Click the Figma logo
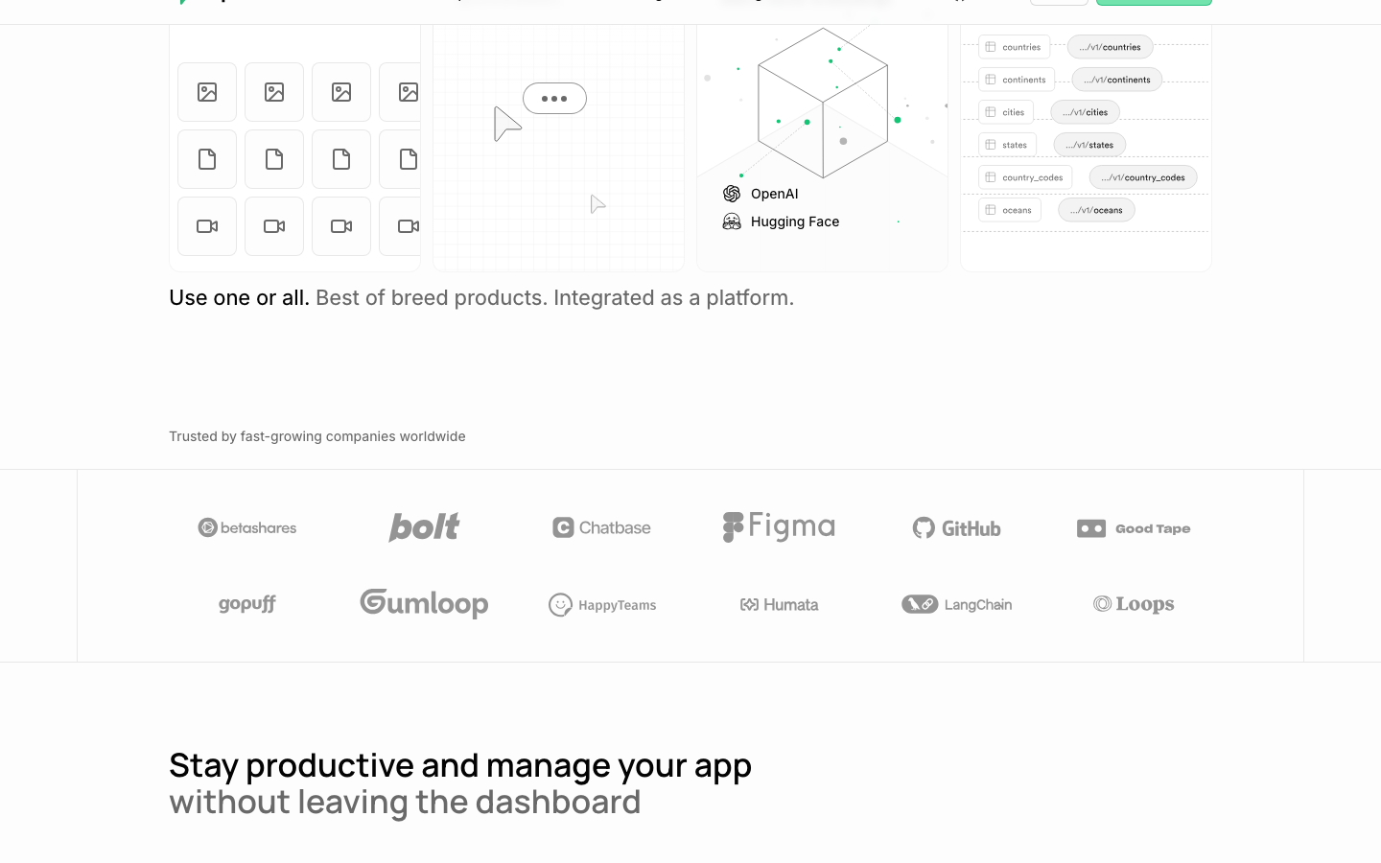This screenshot has width=1381, height=863. pos(779,527)
